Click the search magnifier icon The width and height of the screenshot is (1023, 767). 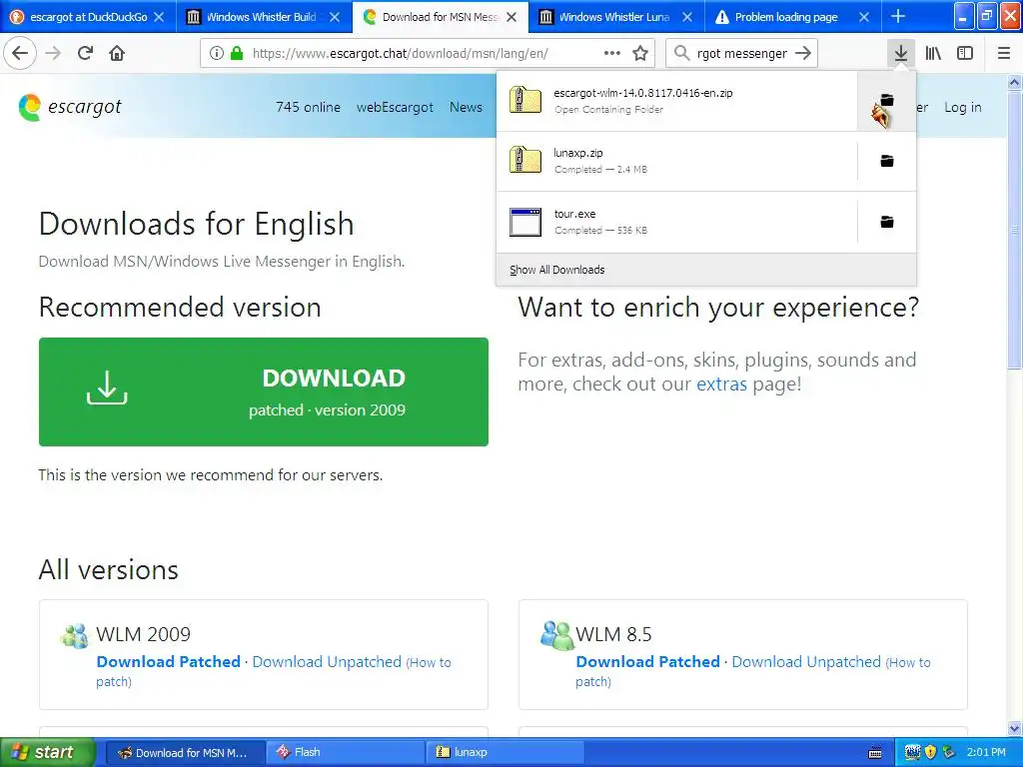[681, 54]
